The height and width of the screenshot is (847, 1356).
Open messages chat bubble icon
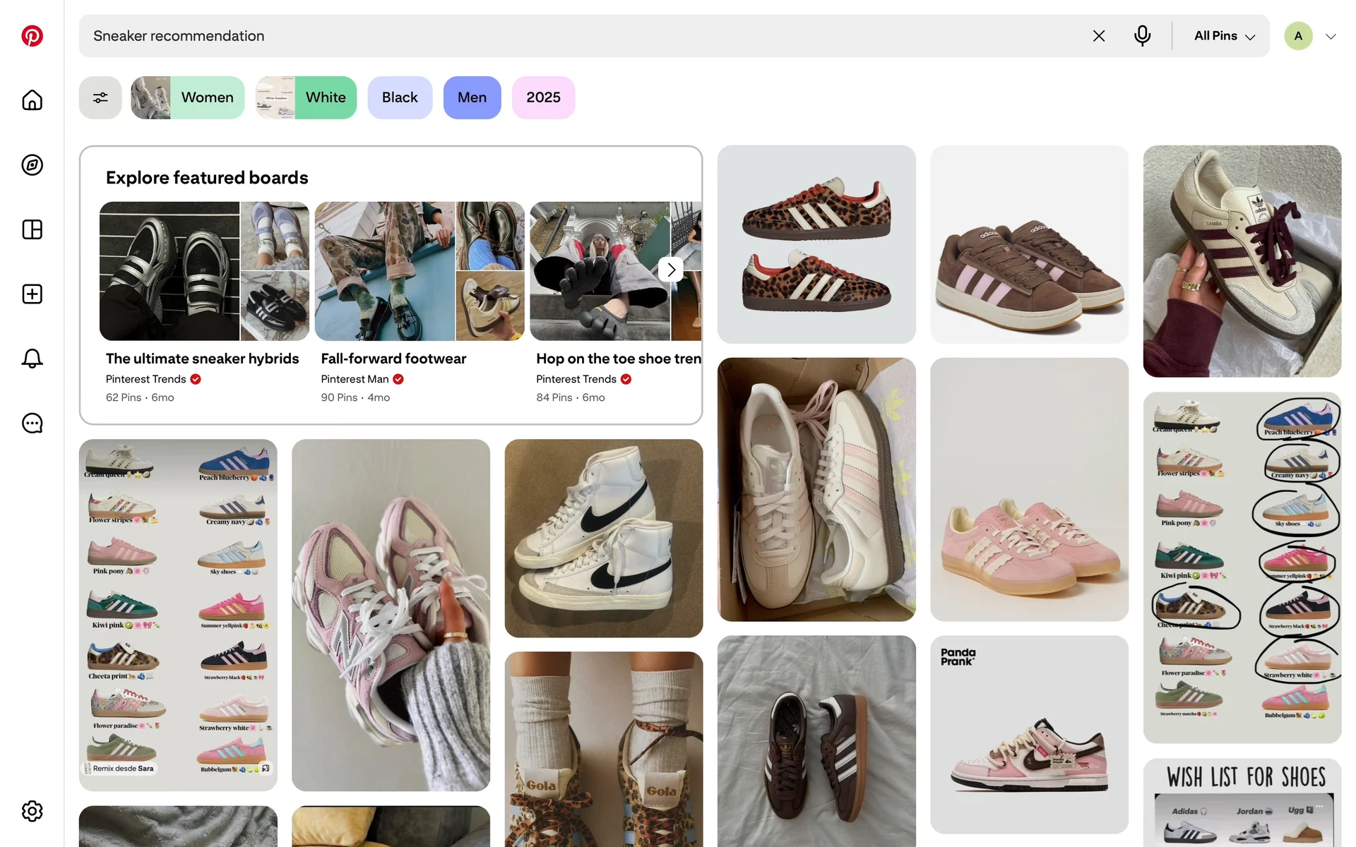(32, 423)
